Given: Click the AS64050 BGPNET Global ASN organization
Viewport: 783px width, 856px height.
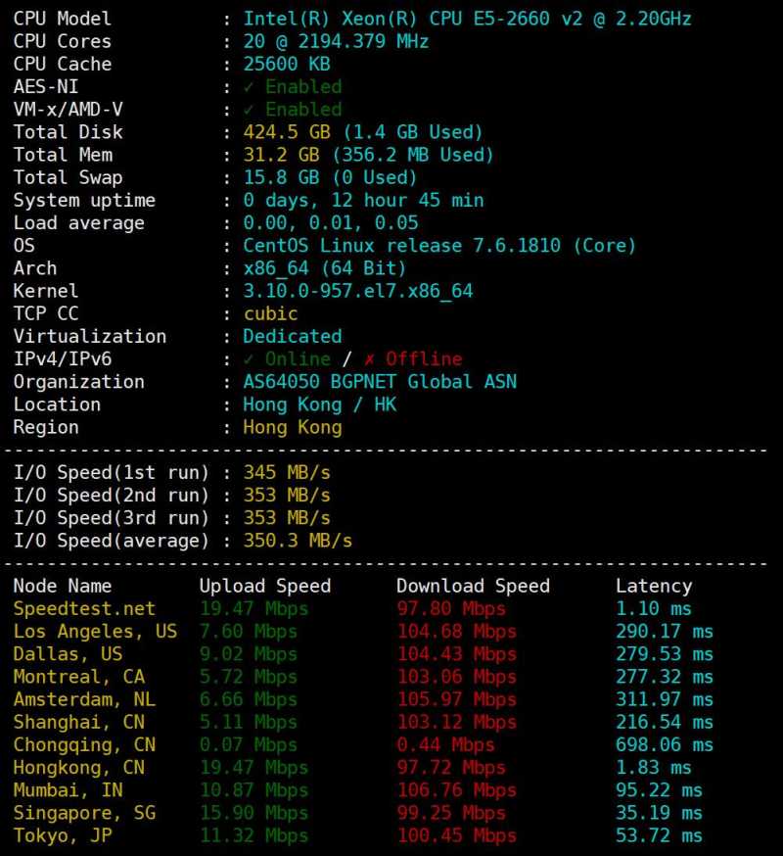Looking at the screenshot, I should coord(380,382).
